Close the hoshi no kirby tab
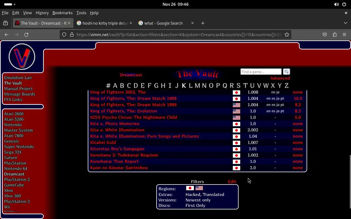Screen dimensions: 351x219 131,23
